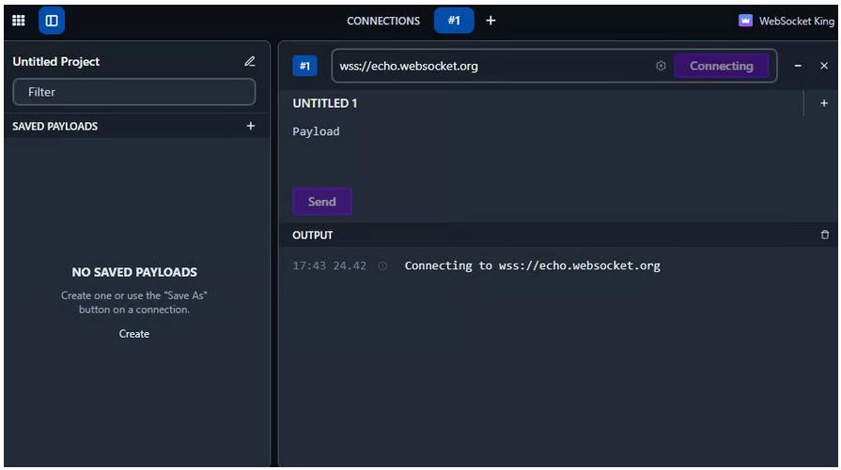The height and width of the screenshot is (470, 841).
Task: Select the UNTITLED 1 payload tab
Action: [325, 103]
